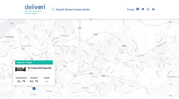The width and height of the screenshot is (179, 99).
Task: Click the search magnifier icon
Action: coord(53,9)
